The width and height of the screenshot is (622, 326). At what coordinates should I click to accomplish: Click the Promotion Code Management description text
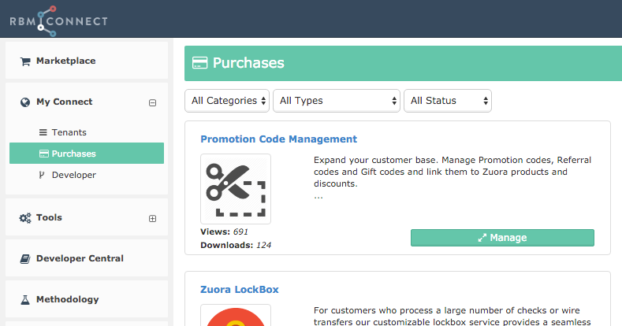[453, 172]
